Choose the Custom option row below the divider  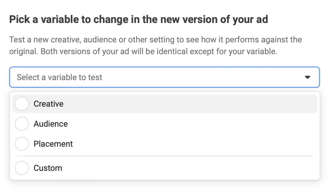(165, 168)
